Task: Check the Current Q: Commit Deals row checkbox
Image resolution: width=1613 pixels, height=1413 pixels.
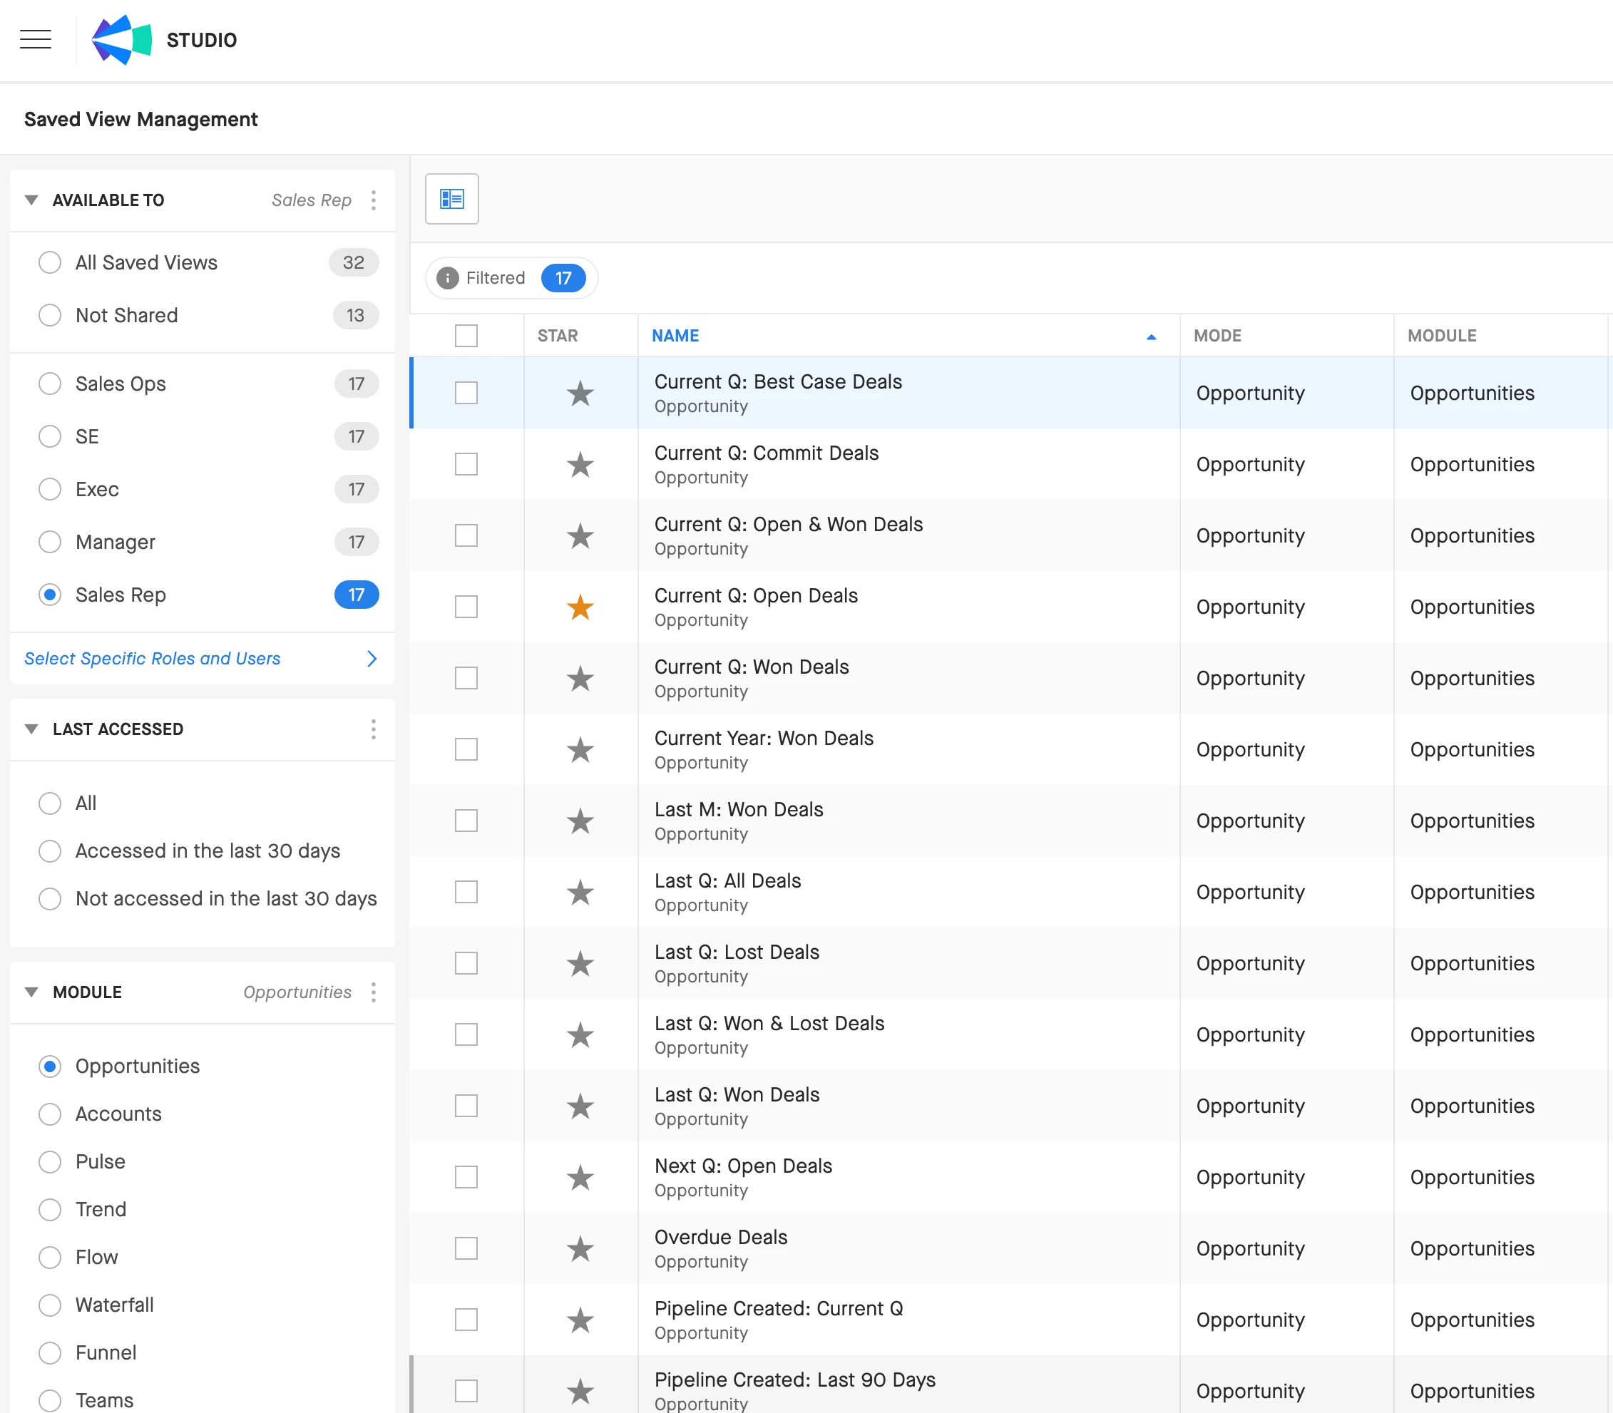Action: pyautogui.click(x=466, y=464)
